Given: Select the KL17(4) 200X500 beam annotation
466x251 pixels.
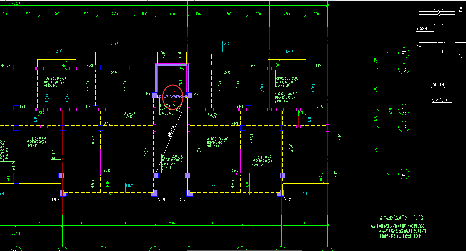Looking at the screenshot, I should click(55, 78).
